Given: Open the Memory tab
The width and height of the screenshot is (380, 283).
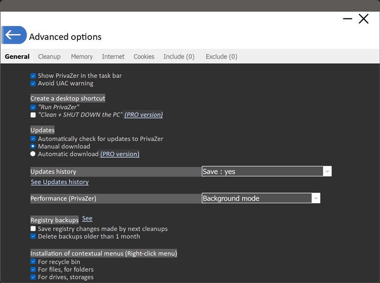Looking at the screenshot, I should click(82, 57).
